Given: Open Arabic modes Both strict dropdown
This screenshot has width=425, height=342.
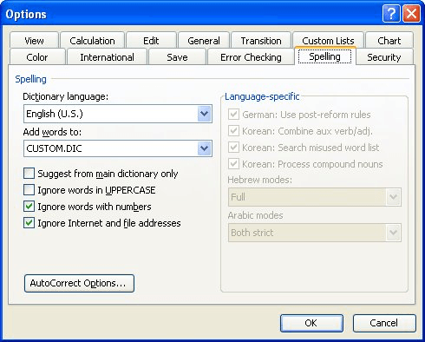Looking at the screenshot, I should coord(315,233).
